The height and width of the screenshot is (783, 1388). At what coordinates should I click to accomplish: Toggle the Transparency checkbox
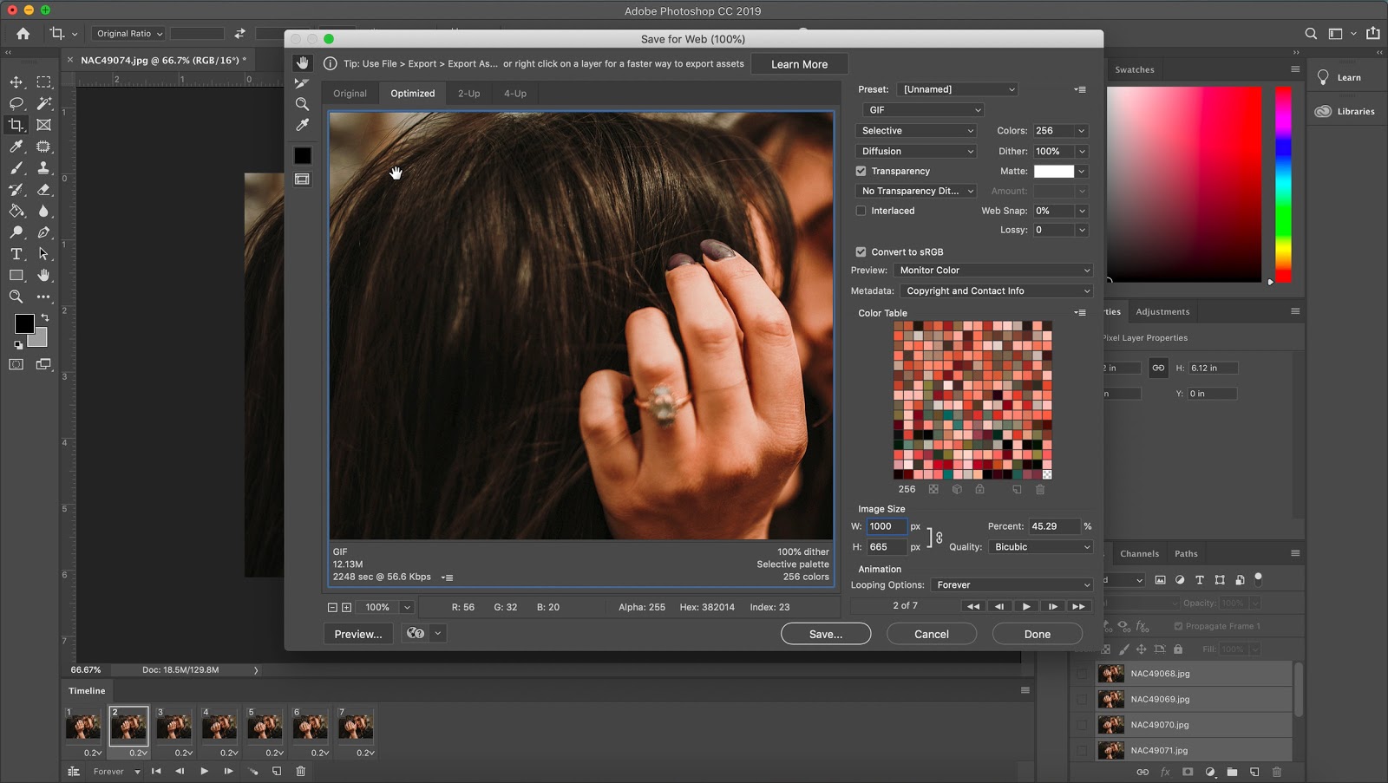[x=861, y=171]
